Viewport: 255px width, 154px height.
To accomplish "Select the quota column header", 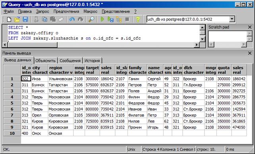I will pos(224,70).
